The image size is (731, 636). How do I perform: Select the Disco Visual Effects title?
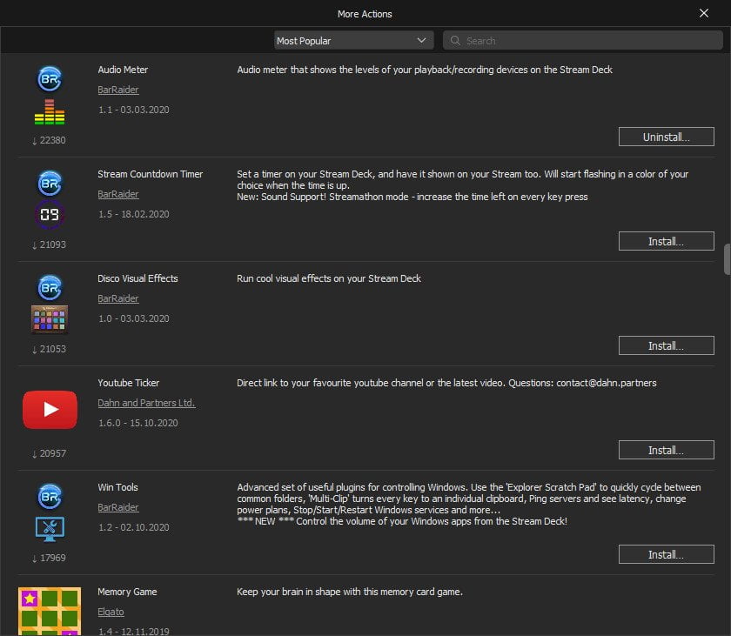(137, 278)
